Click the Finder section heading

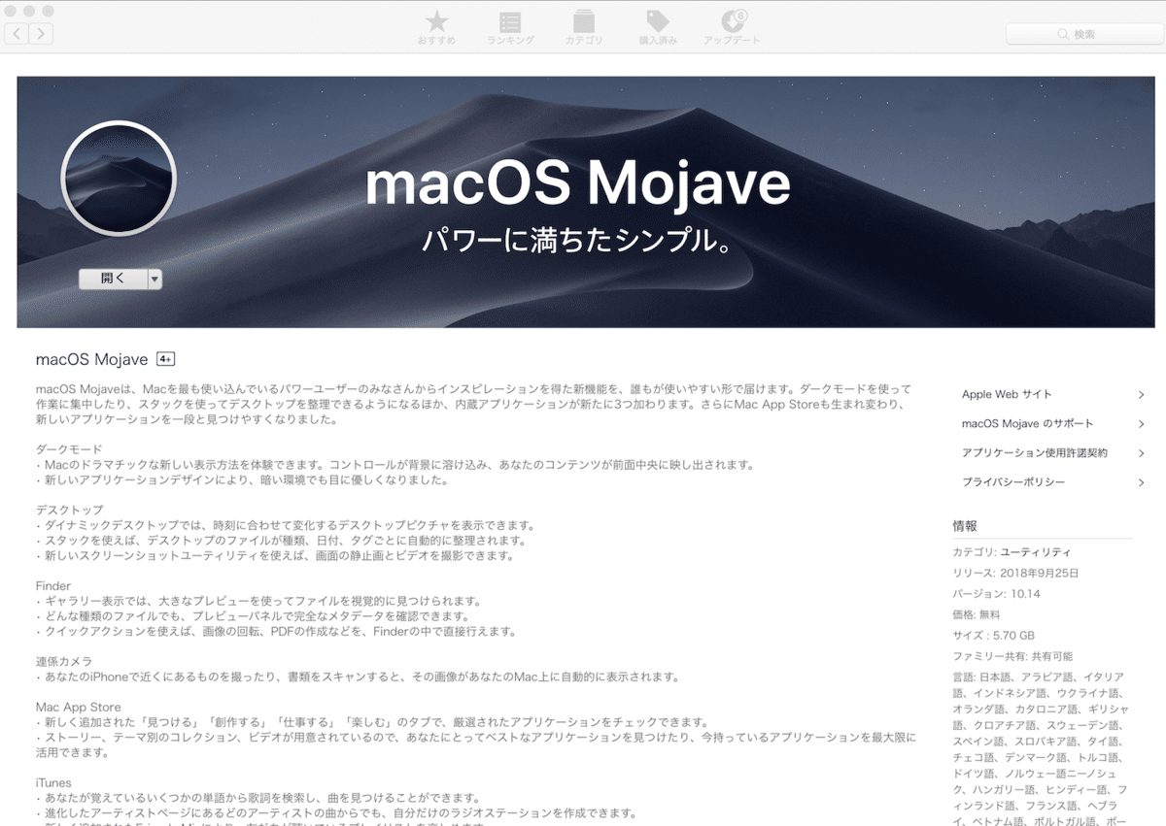click(53, 585)
